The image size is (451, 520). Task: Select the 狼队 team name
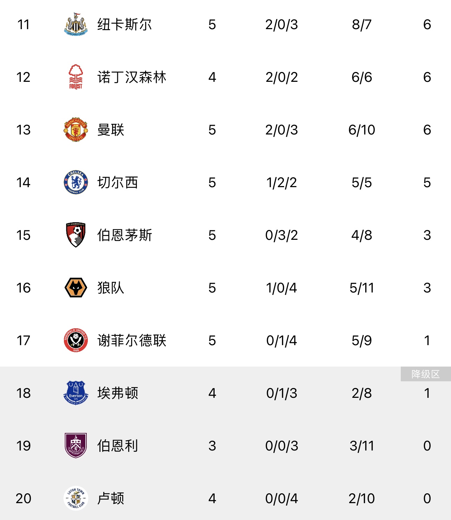pos(111,288)
